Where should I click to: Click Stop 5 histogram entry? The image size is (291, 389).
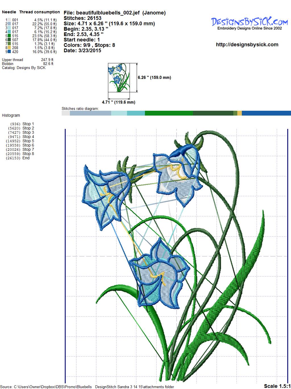pos(28,141)
